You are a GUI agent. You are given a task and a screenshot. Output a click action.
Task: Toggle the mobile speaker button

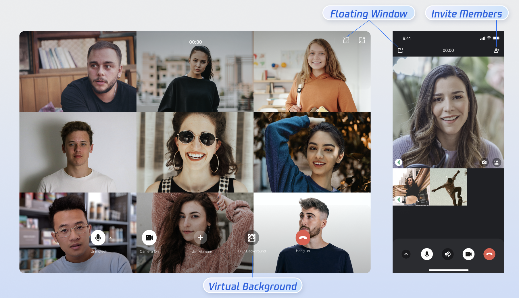(x=447, y=254)
